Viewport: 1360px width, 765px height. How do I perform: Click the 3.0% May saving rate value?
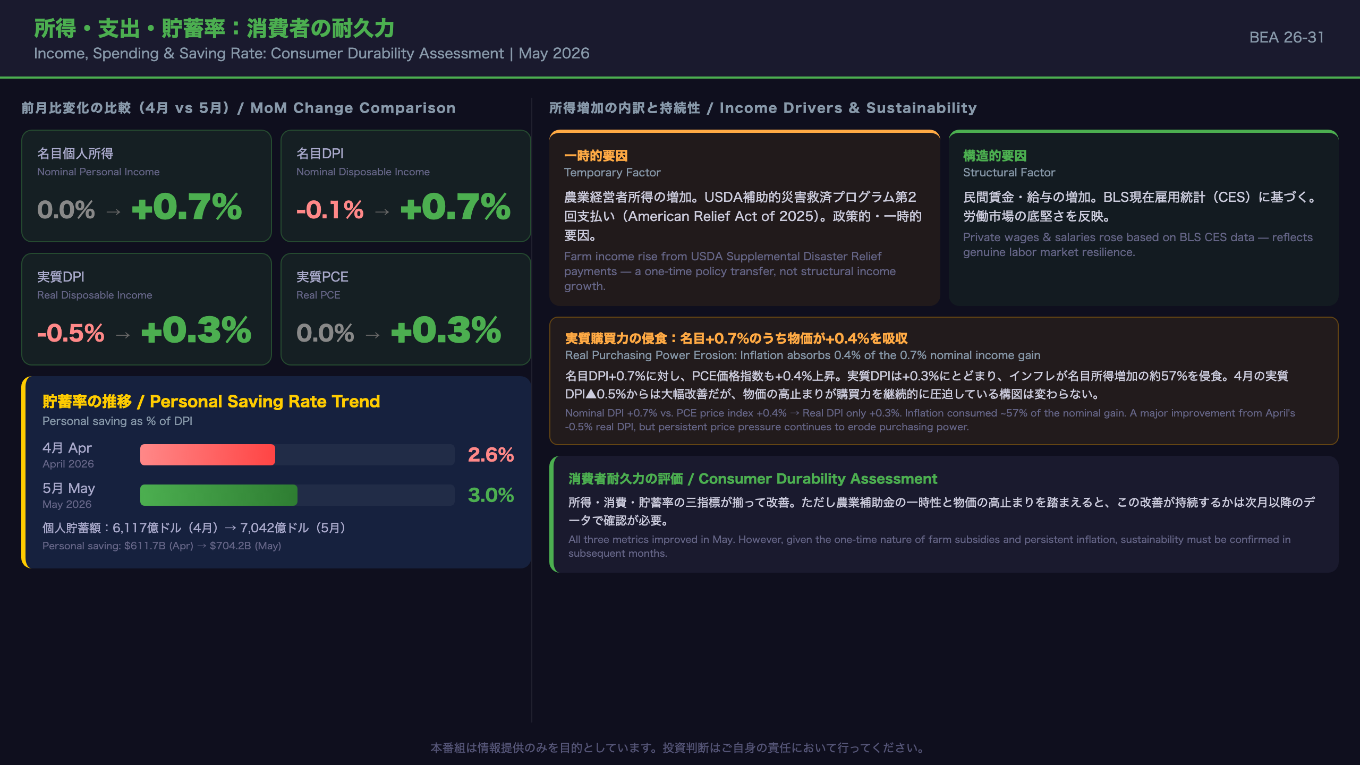490,495
